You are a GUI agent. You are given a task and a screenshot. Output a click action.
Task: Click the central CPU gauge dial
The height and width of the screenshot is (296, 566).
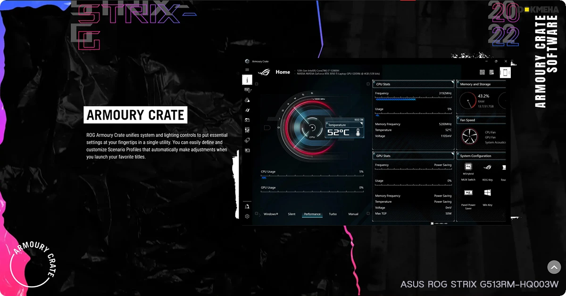pyautogui.click(x=311, y=127)
